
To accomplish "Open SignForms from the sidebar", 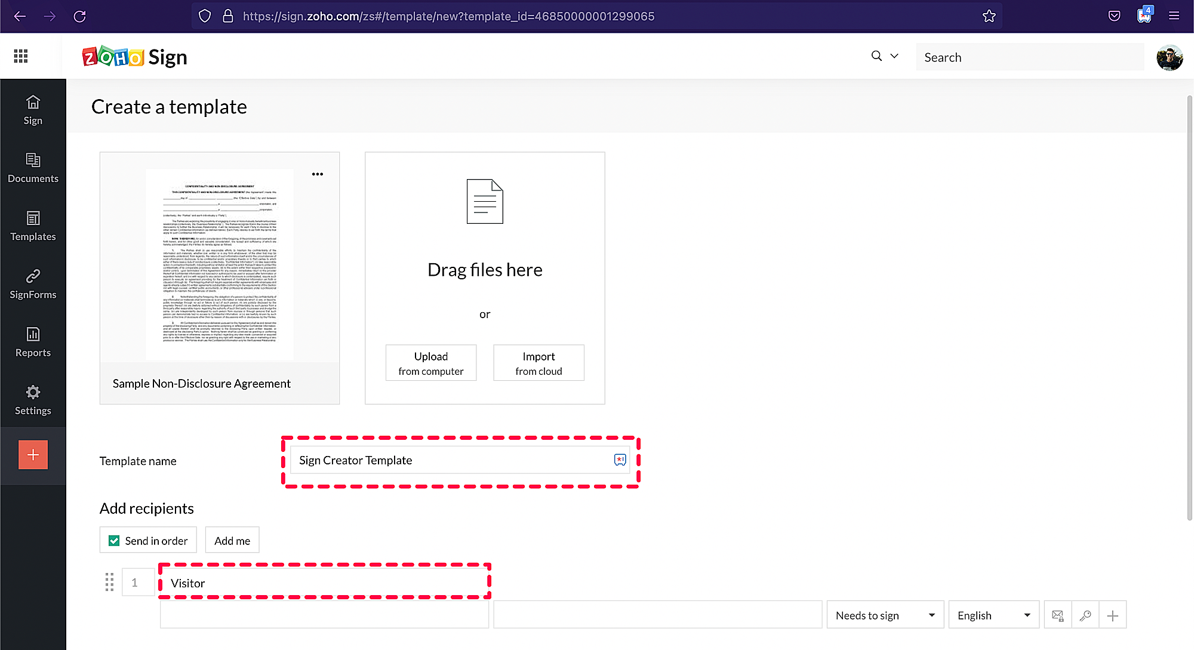I will (x=33, y=284).
